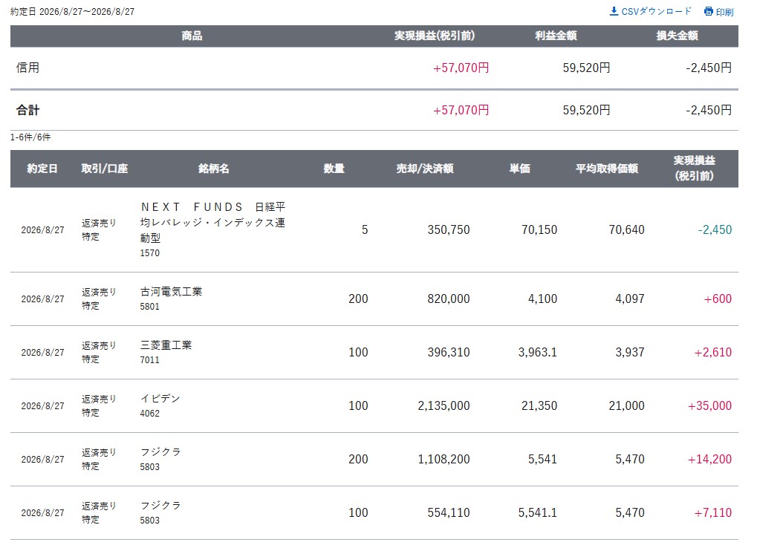757x551 pixels.
Task: Click the 返済売り 特定 cell in the イビデン row
Action: [x=99, y=405]
